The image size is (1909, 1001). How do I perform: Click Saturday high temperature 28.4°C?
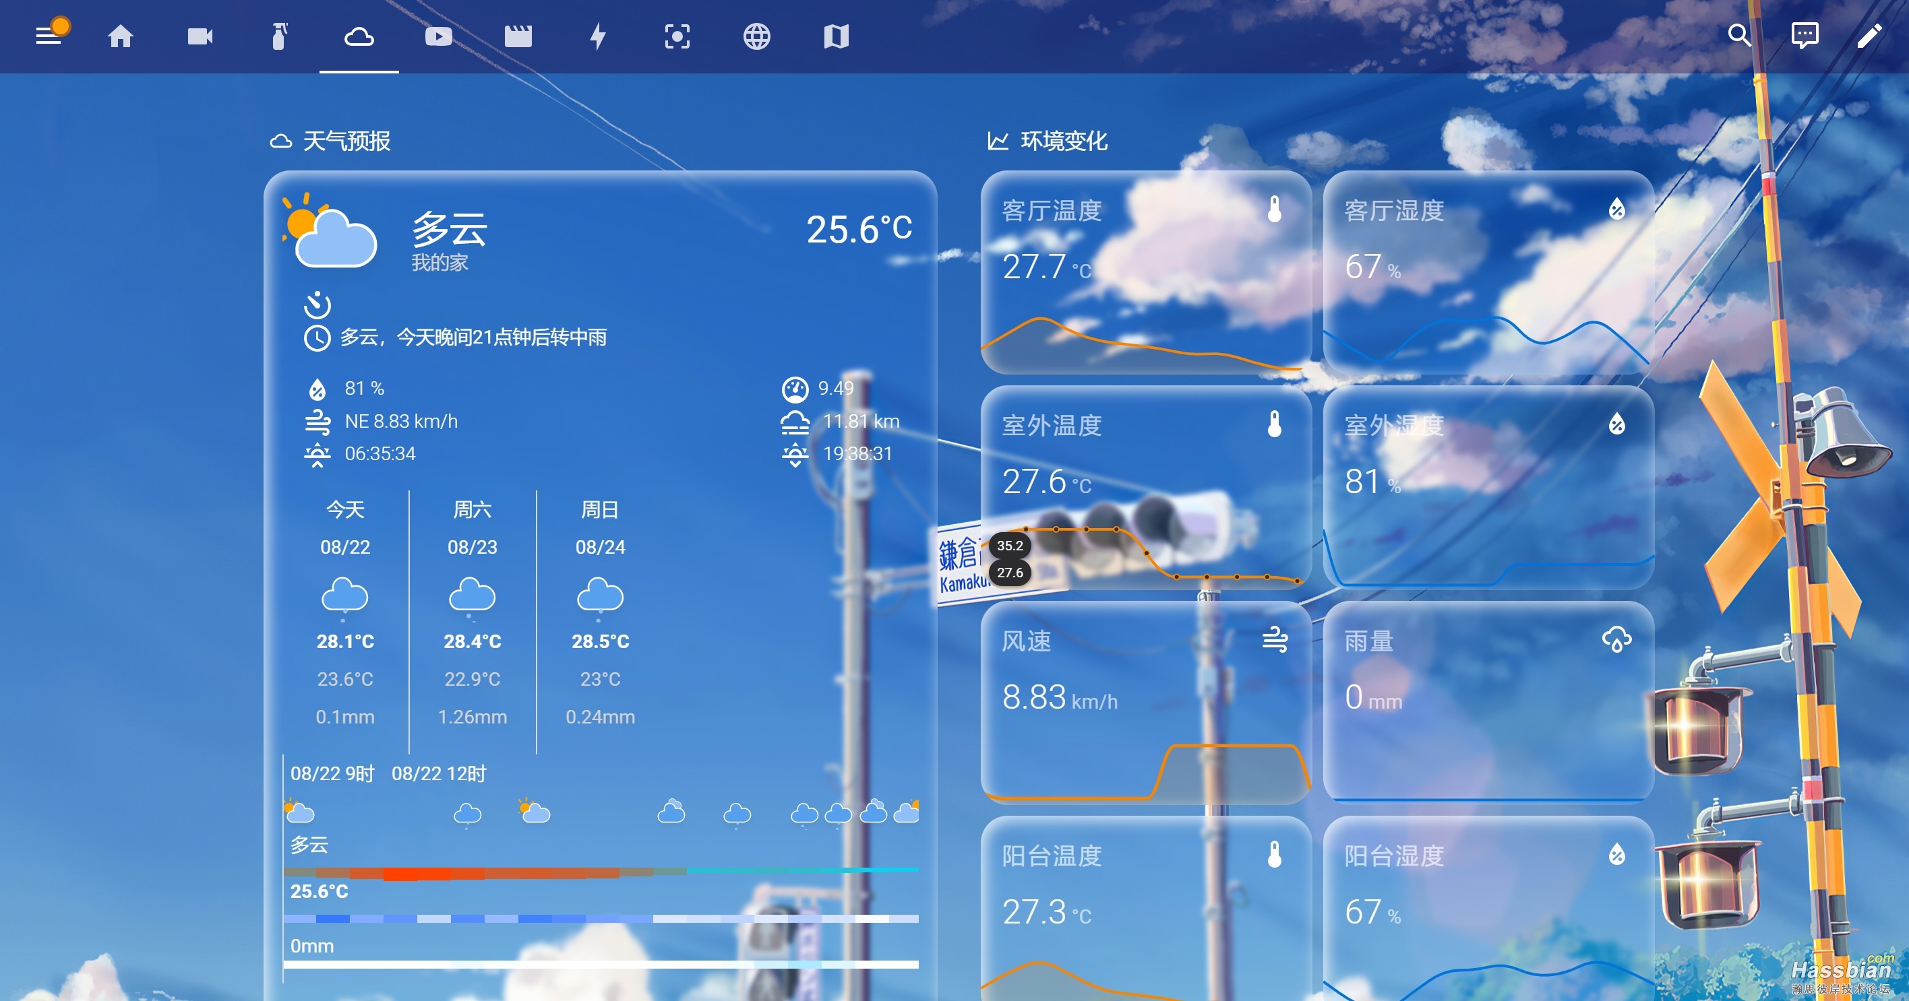tap(472, 641)
